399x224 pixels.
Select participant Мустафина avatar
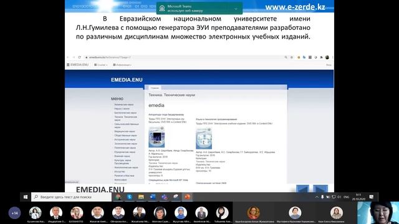point(295,213)
